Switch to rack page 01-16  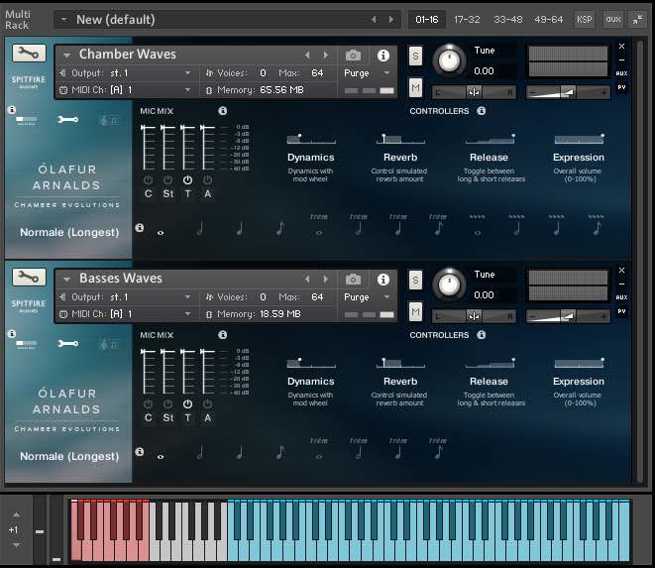426,19
